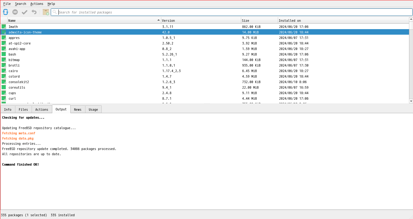This screenshot has height=219, width=413.
Task: Click the check for updates sync icon
Action: tap(6, 12)
